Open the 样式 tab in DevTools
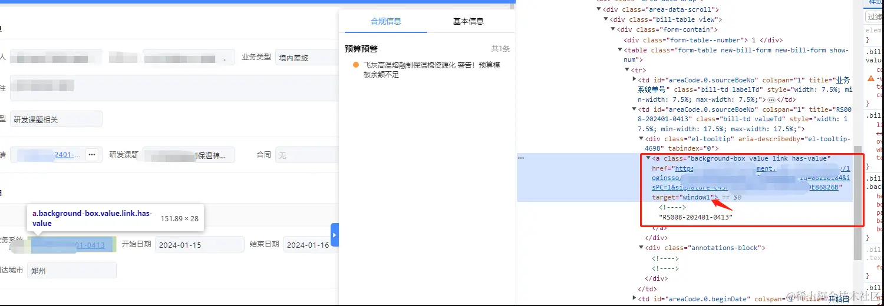The image size is (884, 306). (x=875, y=2)
